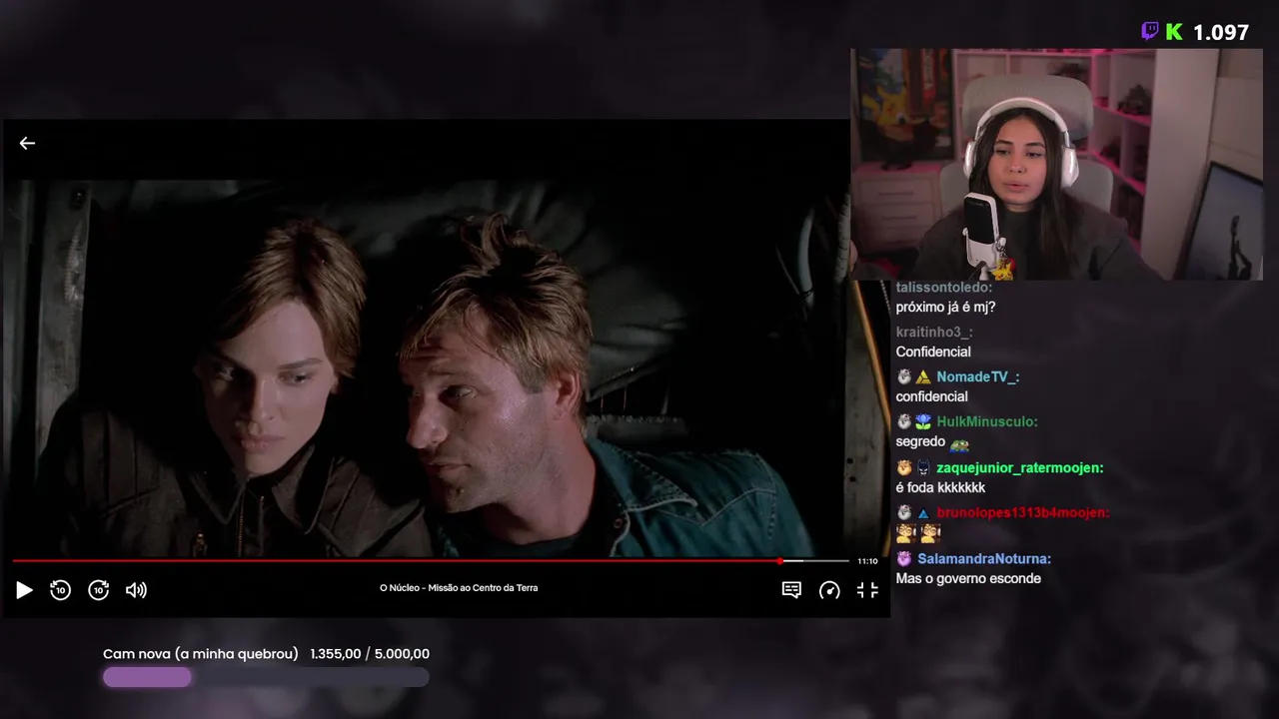Click the first emote in brunolopes' message

[x=905, y=533]
